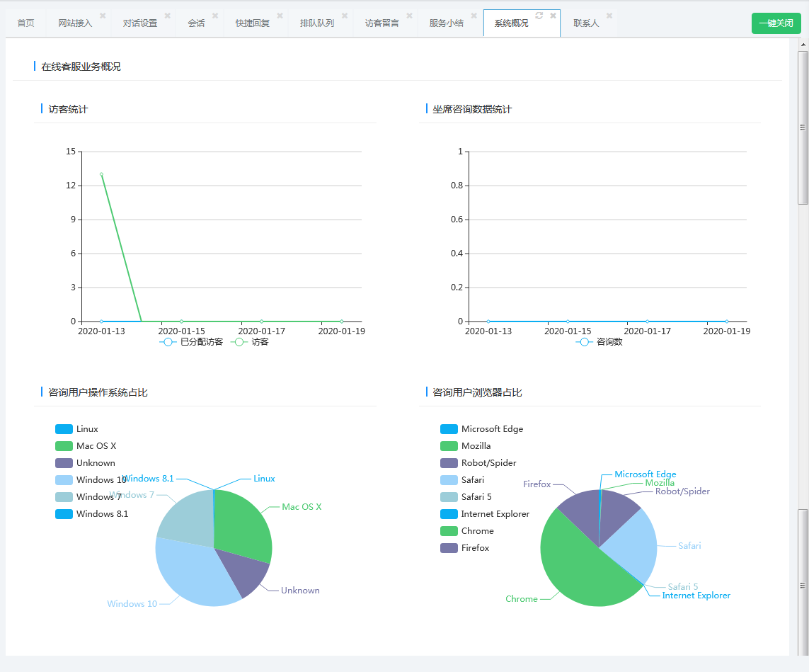Close the 联系人 tab with its X
Viewport: 809px width, 672px height.
[609, 16]
